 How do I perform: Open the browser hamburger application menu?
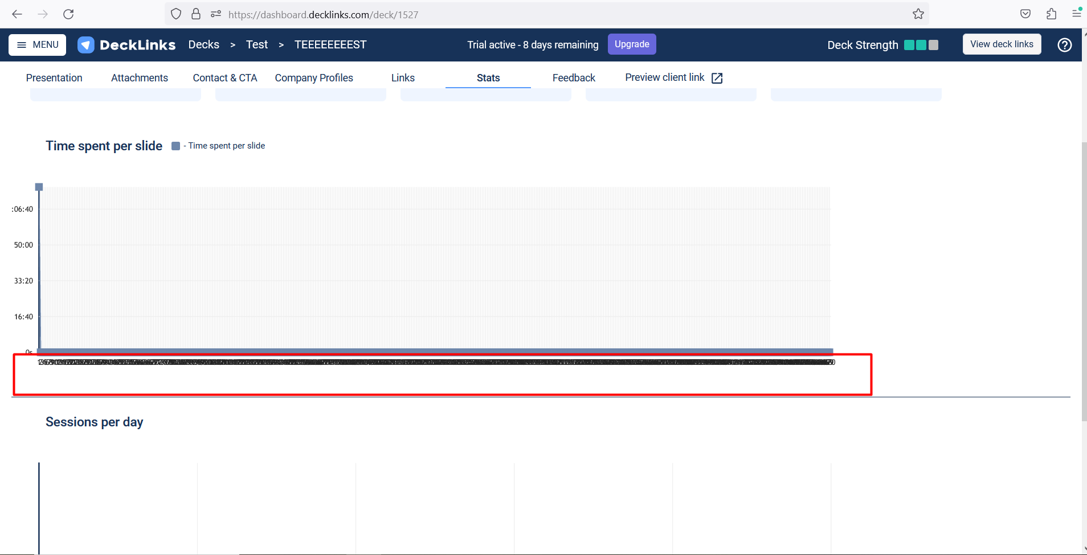(1077, 13)
